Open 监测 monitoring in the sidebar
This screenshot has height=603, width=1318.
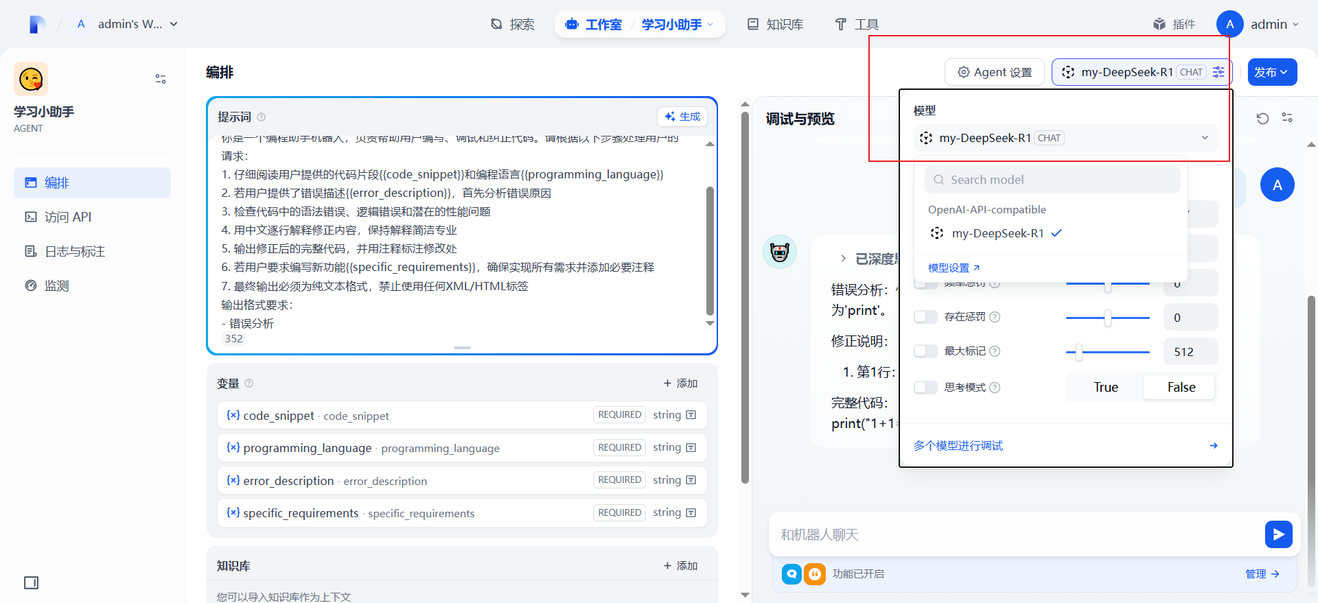pyautogui.click(x=92, y=285)
